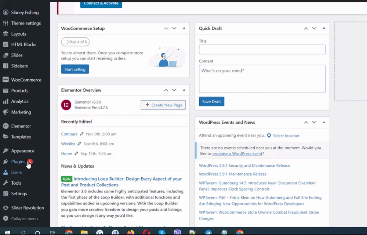
Task: Move Elementor Overview widget up
Action: click(166, 90)
